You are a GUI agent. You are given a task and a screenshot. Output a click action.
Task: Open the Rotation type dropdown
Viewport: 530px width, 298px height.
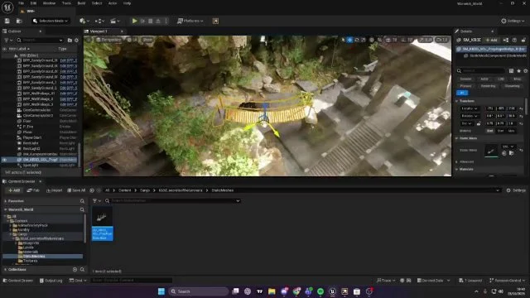pos(470,116)
